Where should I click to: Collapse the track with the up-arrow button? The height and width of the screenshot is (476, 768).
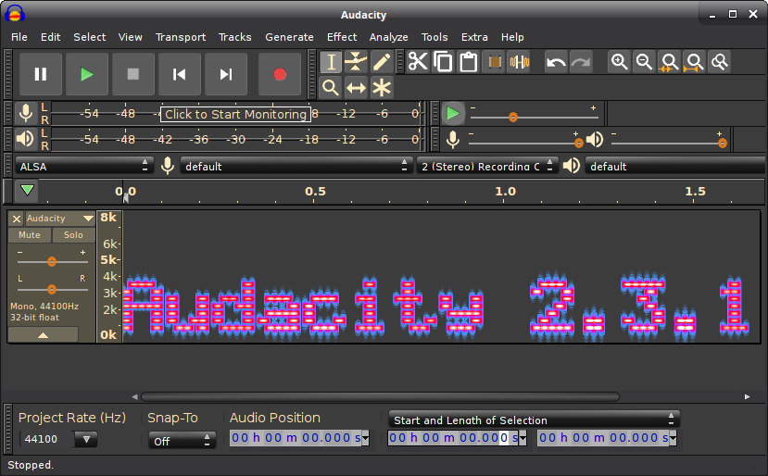pyautogui.click(x=44, y=335)
